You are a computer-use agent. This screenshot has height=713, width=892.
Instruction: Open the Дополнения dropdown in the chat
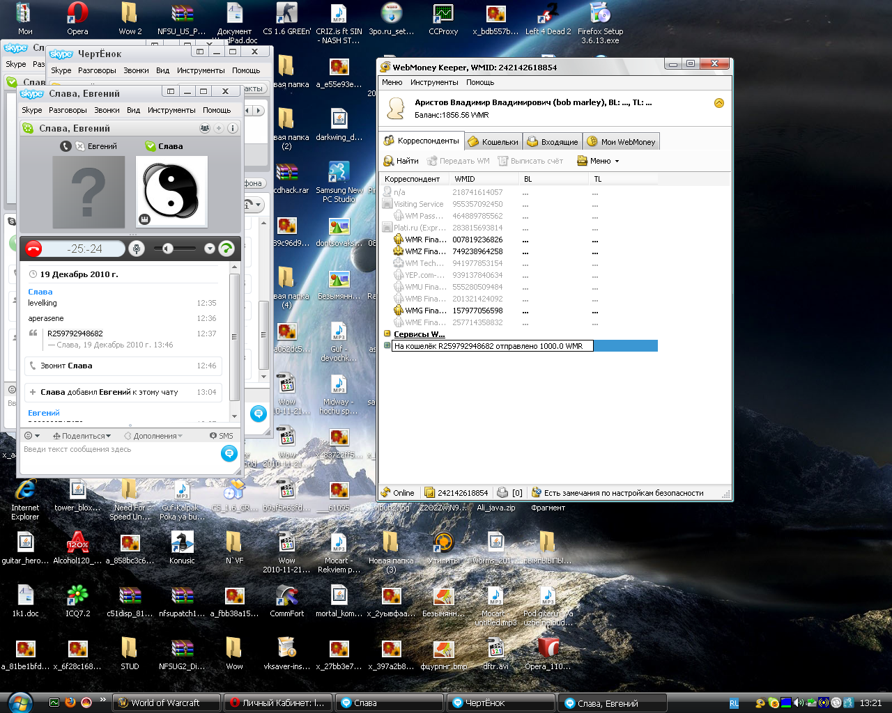click(153, 436)
